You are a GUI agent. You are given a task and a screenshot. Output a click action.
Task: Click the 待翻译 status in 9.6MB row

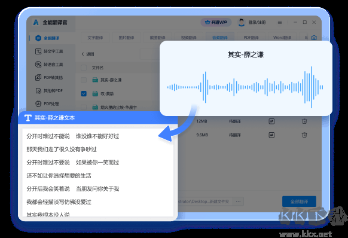(235, 135)
